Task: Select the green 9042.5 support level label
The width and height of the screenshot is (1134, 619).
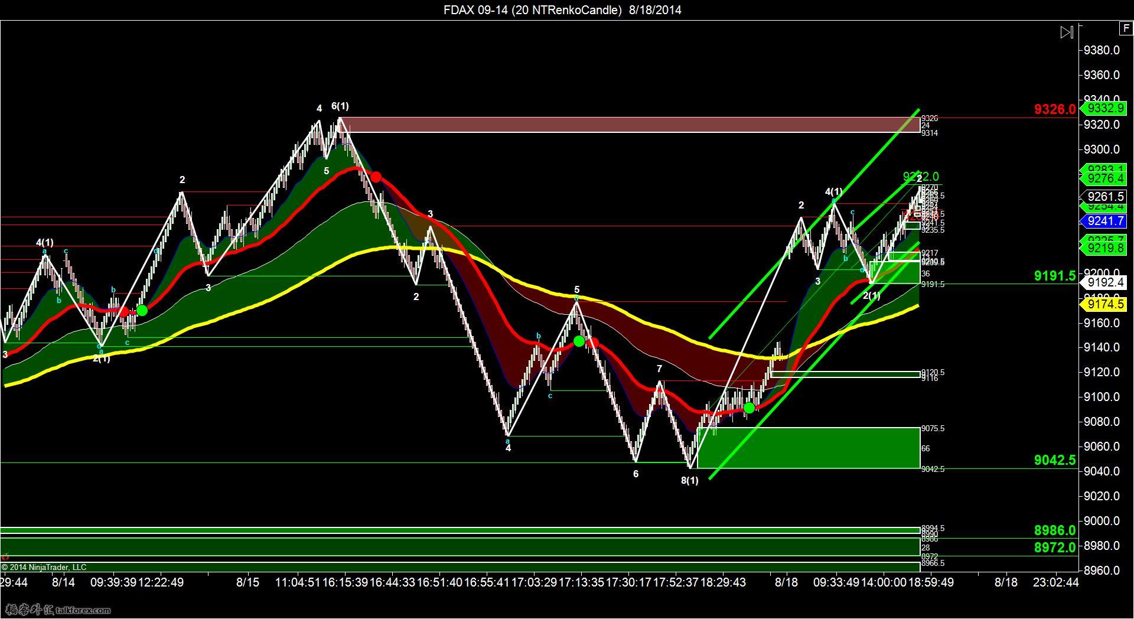Action: [1055, 460]
